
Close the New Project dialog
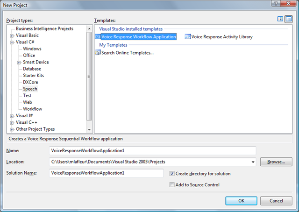pos(289,3)
